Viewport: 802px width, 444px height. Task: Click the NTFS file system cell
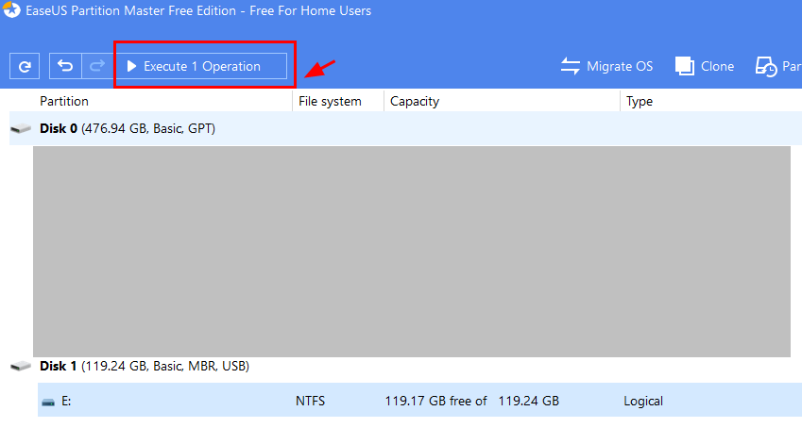[310, 401]
